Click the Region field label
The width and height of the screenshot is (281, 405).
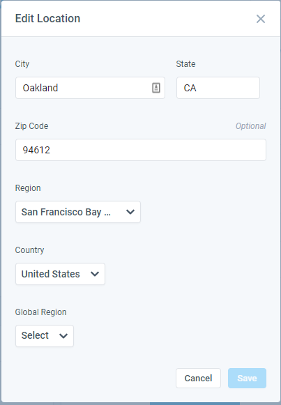[28, 188]
